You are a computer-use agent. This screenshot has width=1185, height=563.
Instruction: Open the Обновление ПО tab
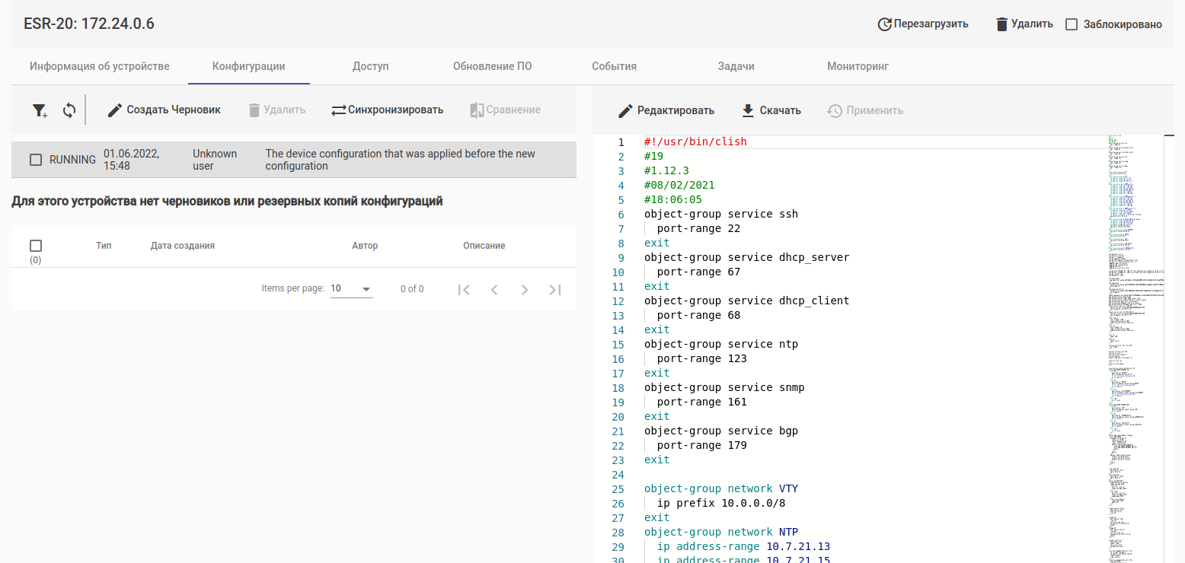[492, 66]
